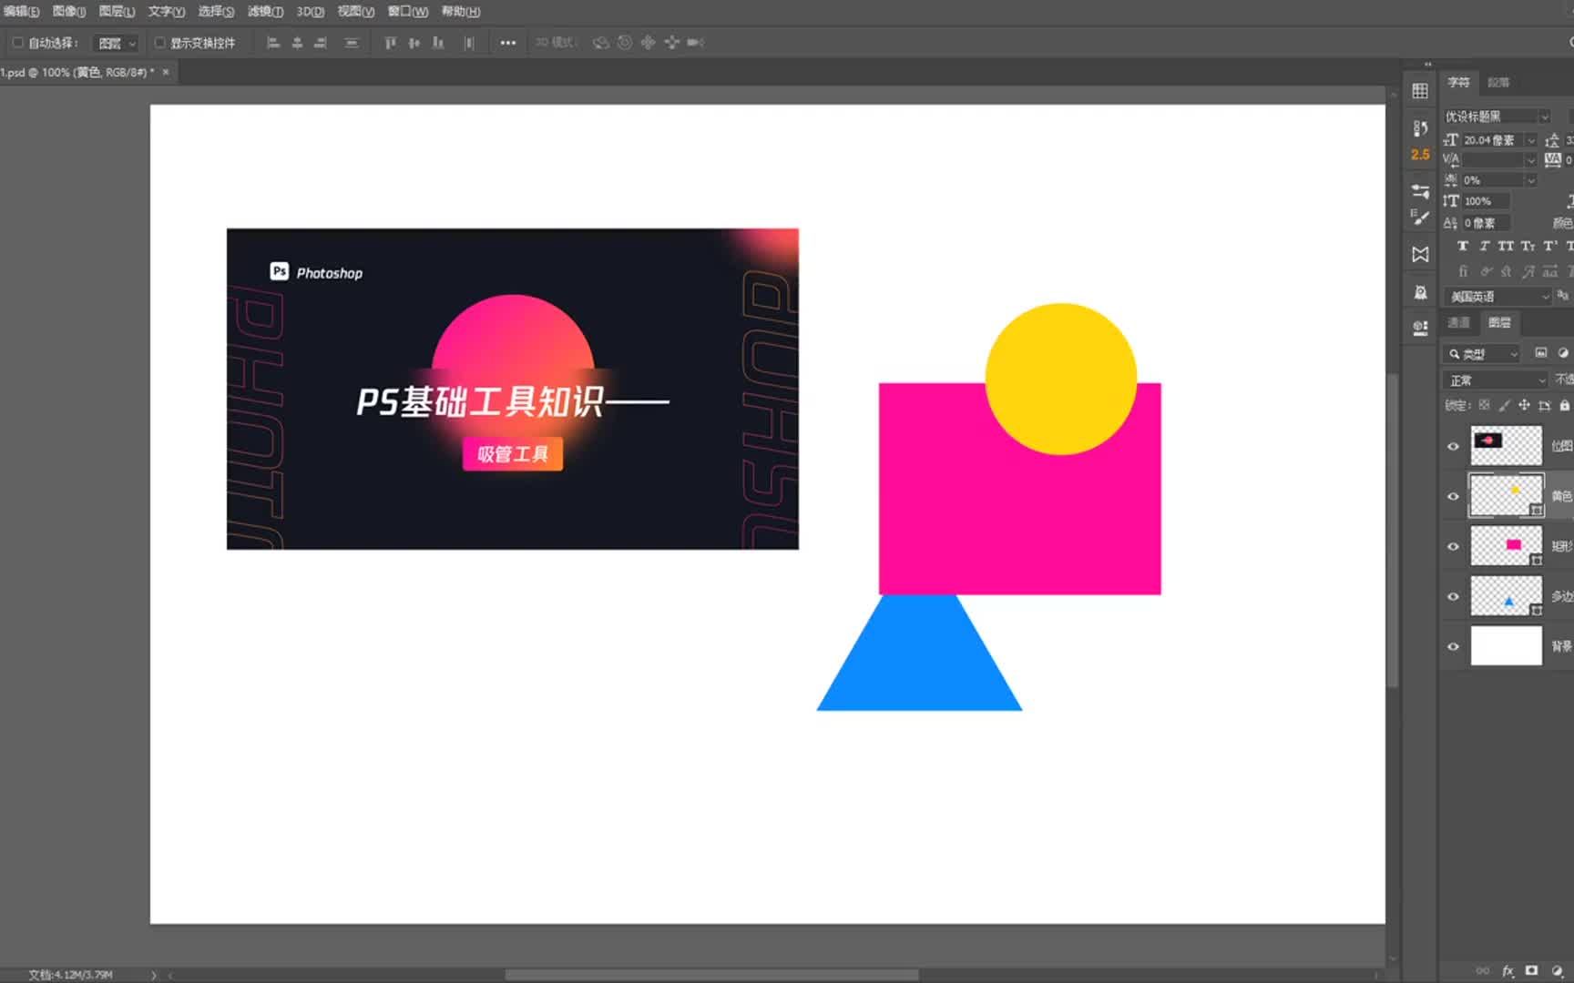Hide the 黄色 circle layer

click(1453, 496)
